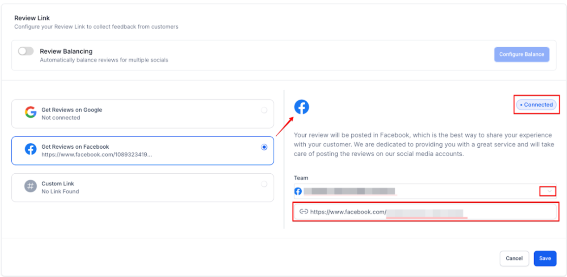Viewport: 567px width, 277px height.
Task: Select the Get Reviews on Facebook radio button
Action: (x=264, y=147)
